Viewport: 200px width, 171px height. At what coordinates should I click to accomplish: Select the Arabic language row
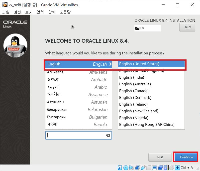point(79,87)
